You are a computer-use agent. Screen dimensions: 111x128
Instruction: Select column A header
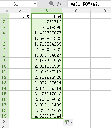tap(20, 11)
